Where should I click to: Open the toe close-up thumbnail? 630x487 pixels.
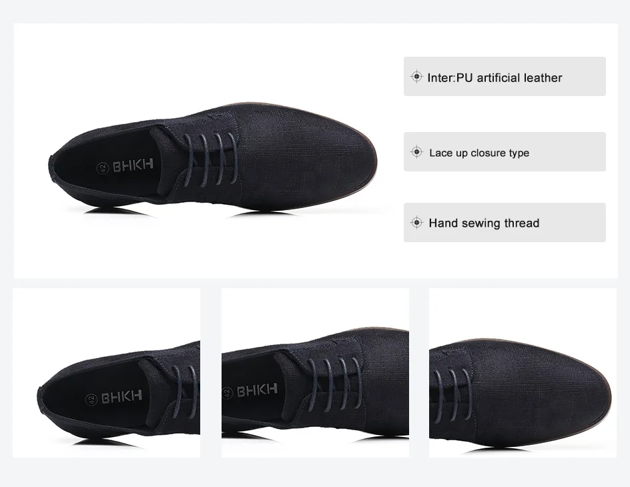tap(523, 373)
